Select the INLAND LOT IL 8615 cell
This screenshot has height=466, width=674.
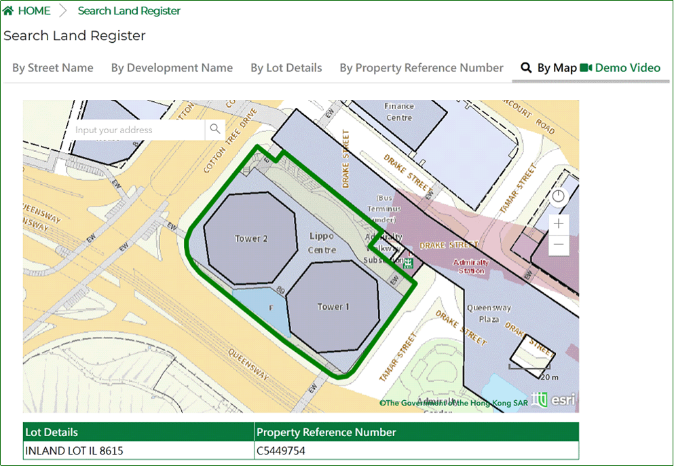coord(138,450)
